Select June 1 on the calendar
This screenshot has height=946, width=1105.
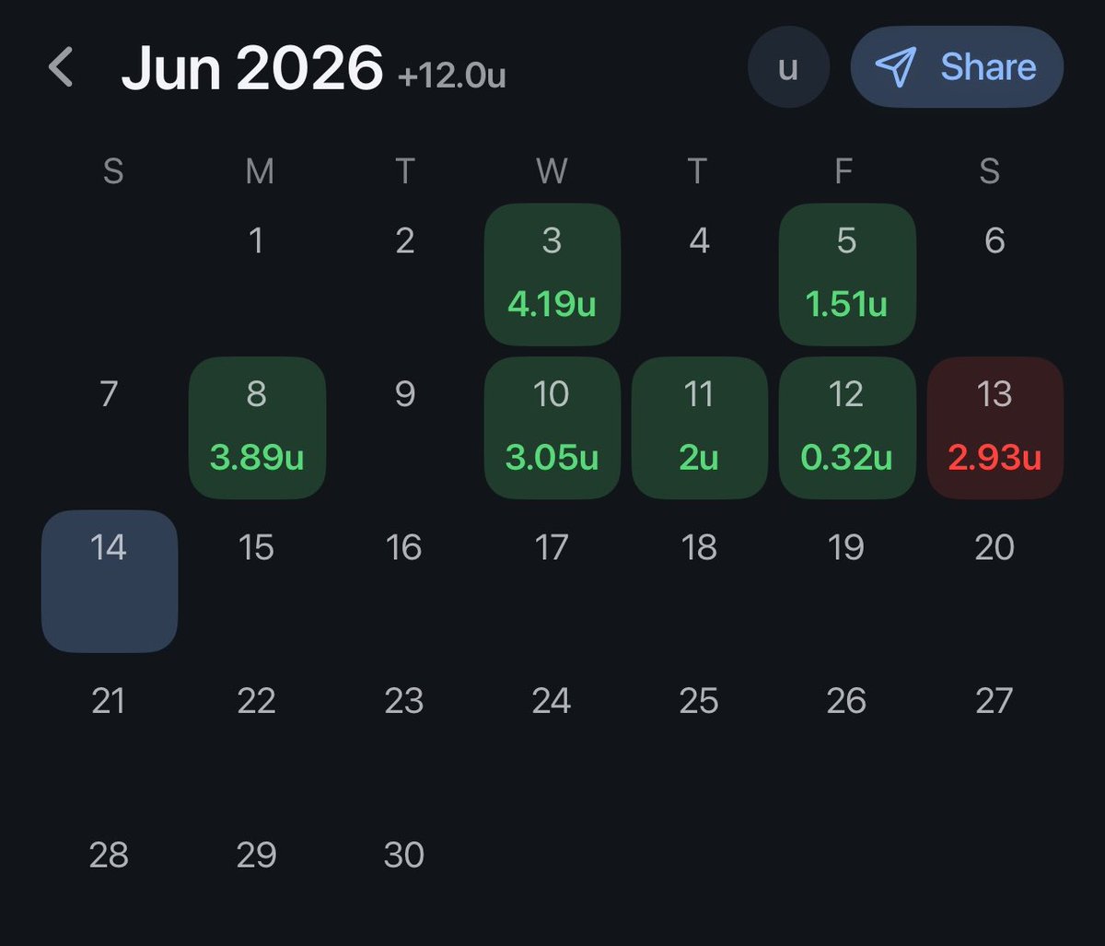[257, 241]
